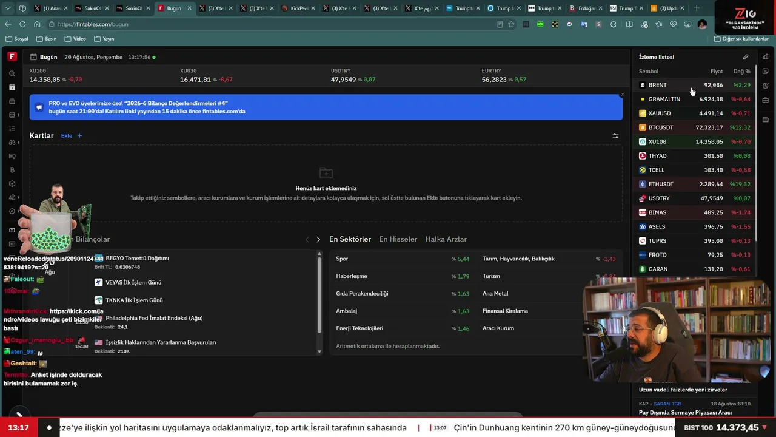Image resolution: width=776 pixels, height=437 pixels.
Task: Open bar chart icon in right rail
Action: tap(766, 57)
